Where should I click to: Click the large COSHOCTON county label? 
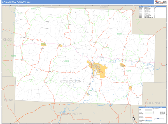[x=71, y=81]
